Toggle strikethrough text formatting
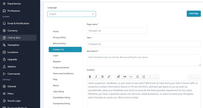 (103, 77)
